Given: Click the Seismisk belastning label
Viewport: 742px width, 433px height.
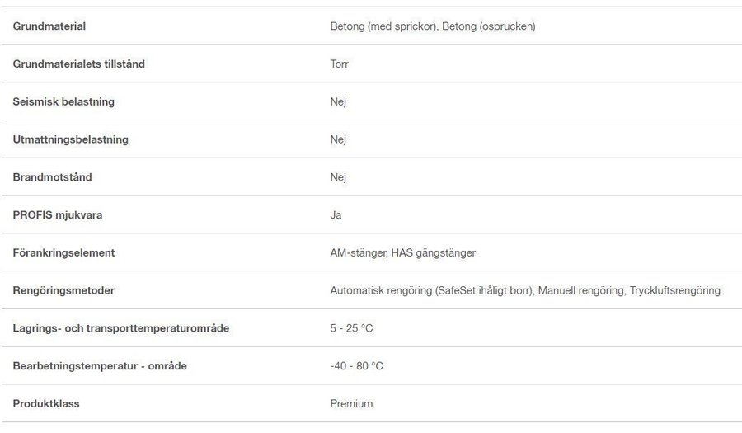Looking at the screenshot, I should point(63,101).
